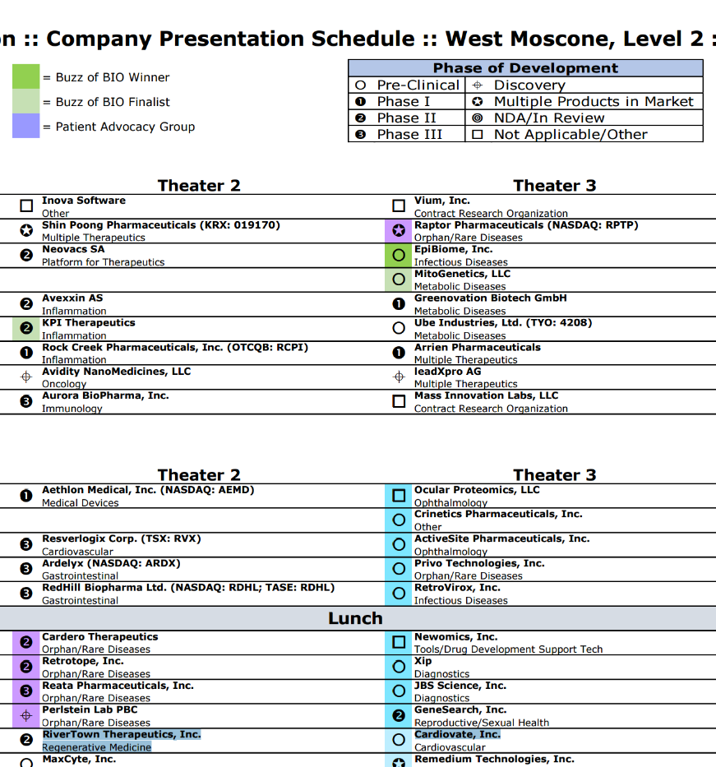Click the square icon beside Inova Software

click(25, 206)
